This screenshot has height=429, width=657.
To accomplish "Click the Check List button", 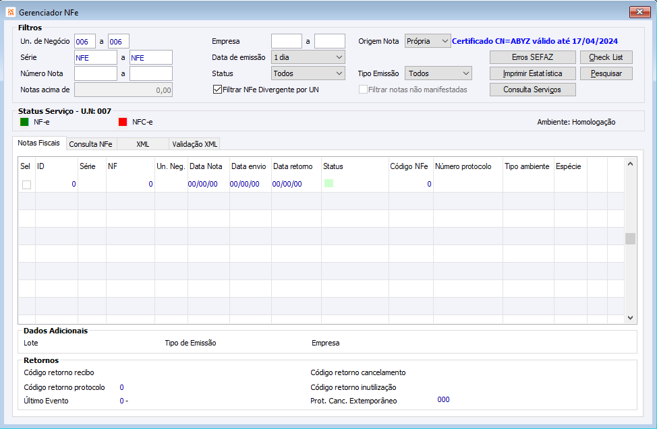I will tap(606, 57).
